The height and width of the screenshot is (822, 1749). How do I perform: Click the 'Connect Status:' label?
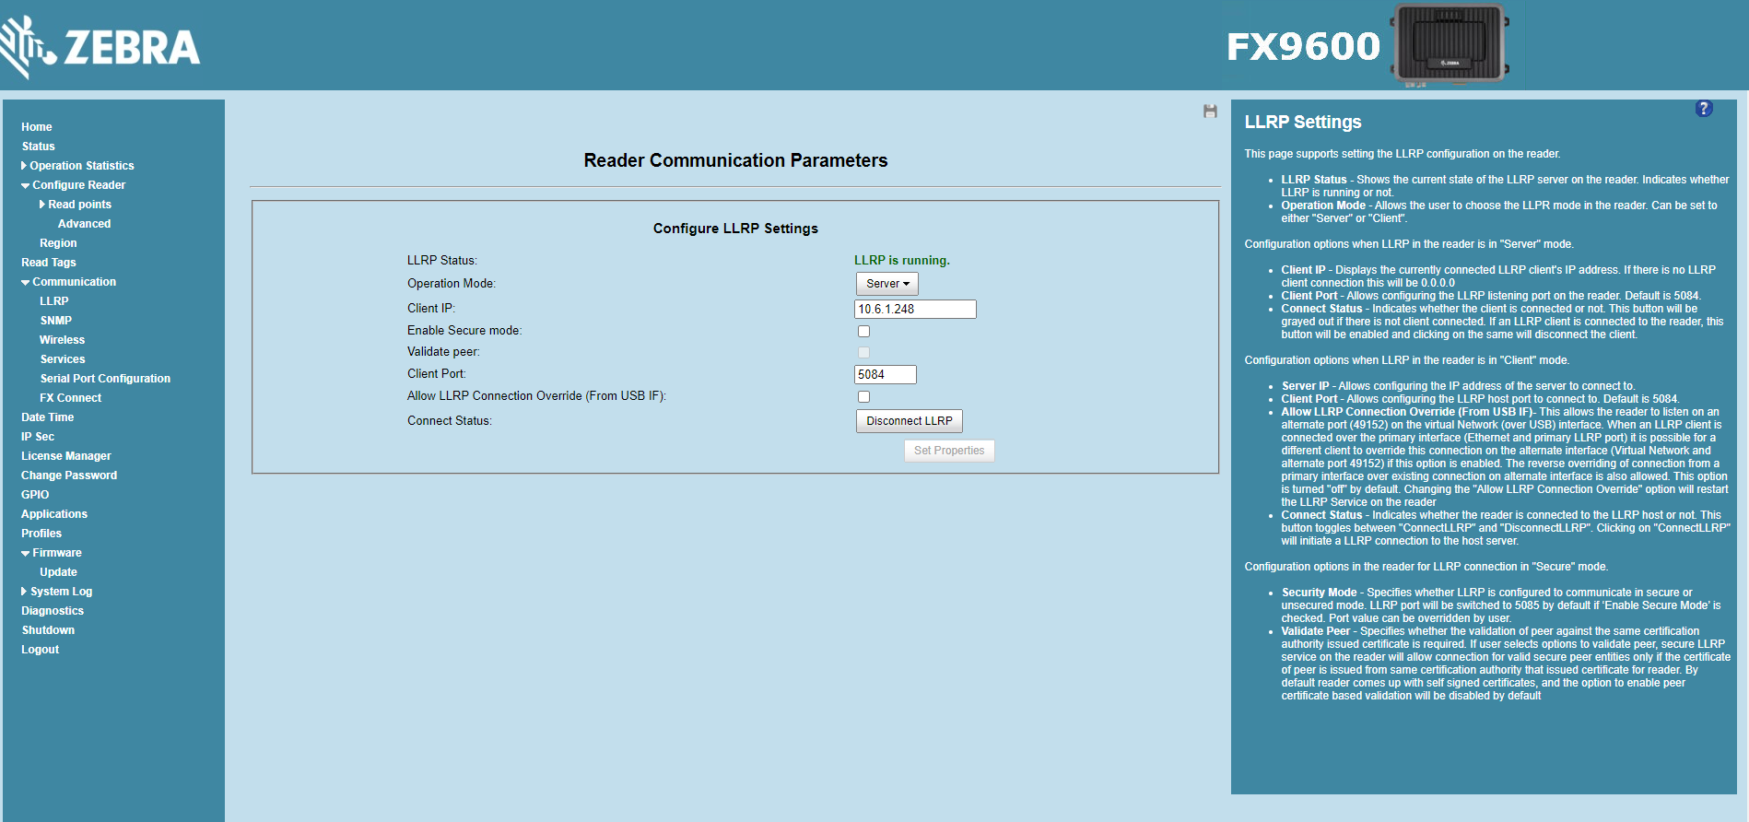pyautogui.click(x=450, y=421)
